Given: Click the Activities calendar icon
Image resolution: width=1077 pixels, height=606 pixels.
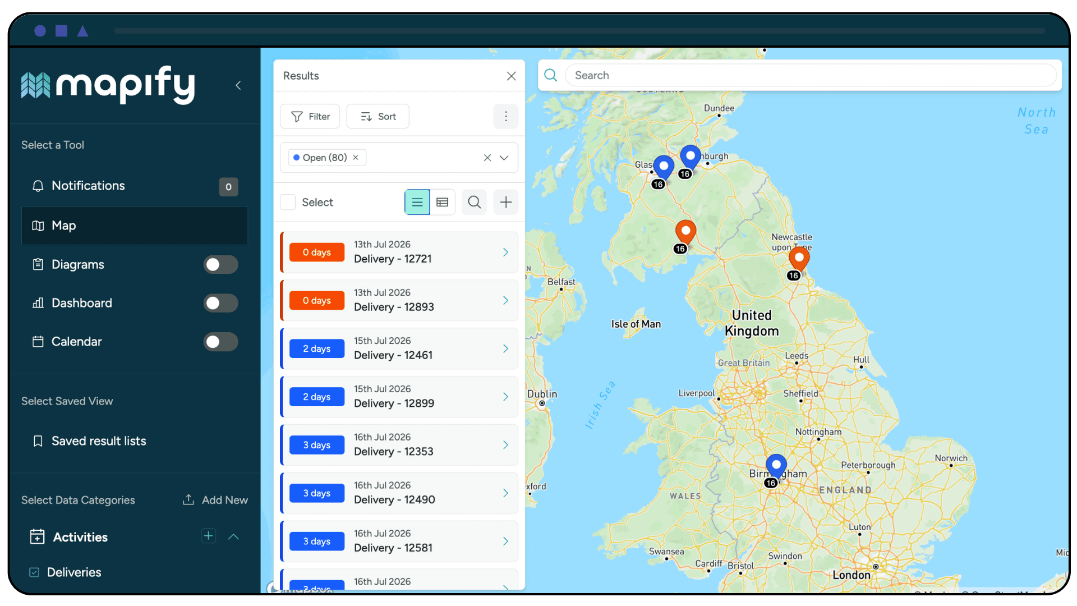Looking at the screenshot, I should (x=38, y=537).
